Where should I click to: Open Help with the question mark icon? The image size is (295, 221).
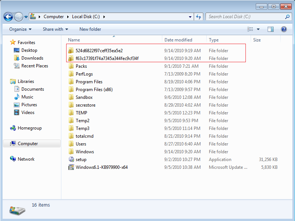click(284, 29)
